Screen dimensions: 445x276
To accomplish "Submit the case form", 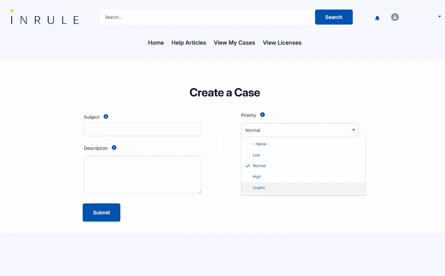I will click(x=101, y=213).
